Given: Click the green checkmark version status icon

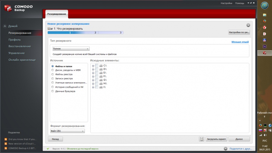Looking at the screenshot, I should pyautogui.click(x=48, y=149).
